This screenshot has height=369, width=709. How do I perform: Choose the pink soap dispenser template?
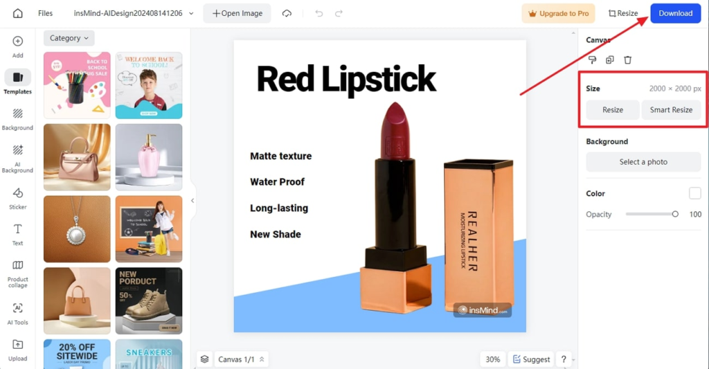(149, 157)
